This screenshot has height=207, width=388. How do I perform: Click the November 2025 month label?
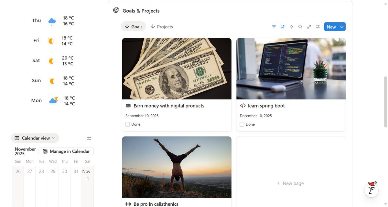click(x=25, y=151)
